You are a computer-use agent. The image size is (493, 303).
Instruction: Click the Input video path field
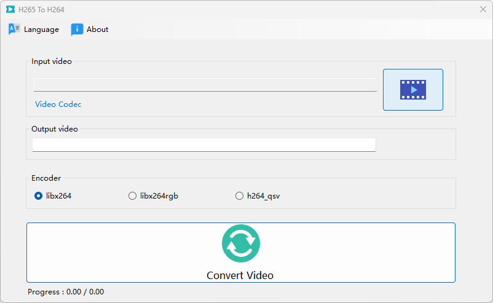coord(205,85)
